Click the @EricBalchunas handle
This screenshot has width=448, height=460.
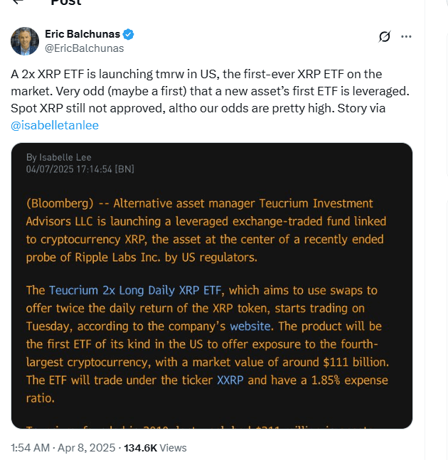(x=85, y=48)
